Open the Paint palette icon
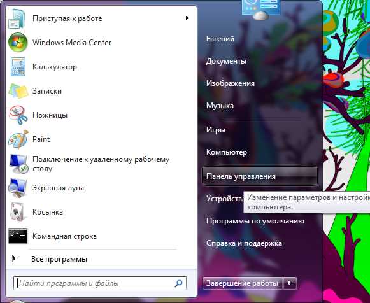This screenshot has height=303, width=370. tap(18, 139)
